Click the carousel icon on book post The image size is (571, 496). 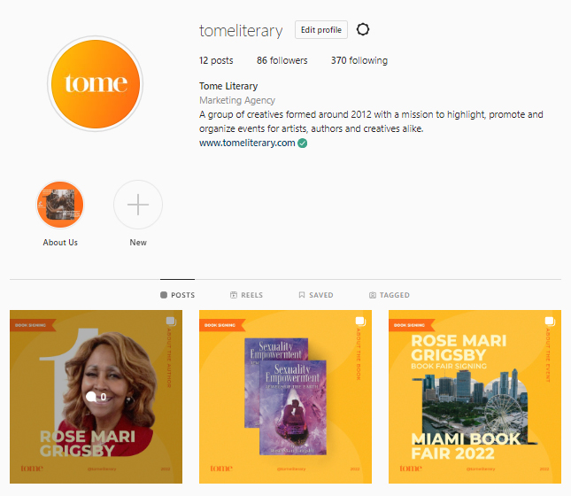[360, 321]
